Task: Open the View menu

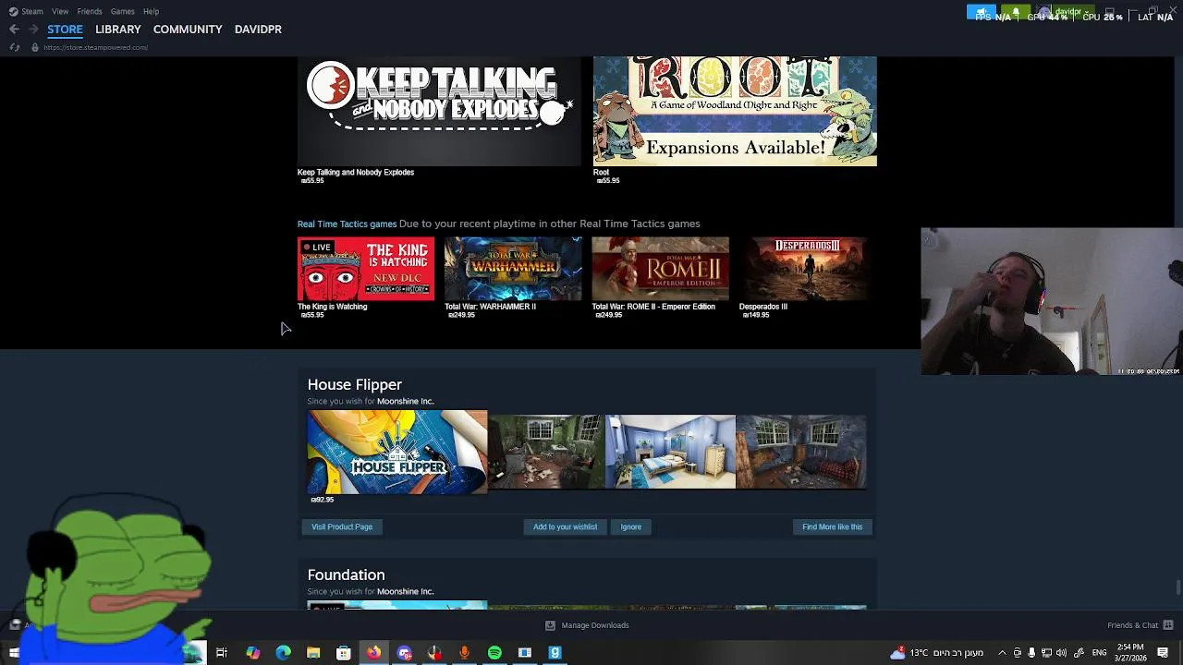Action: pyautogui.click(x=60, y=11)
